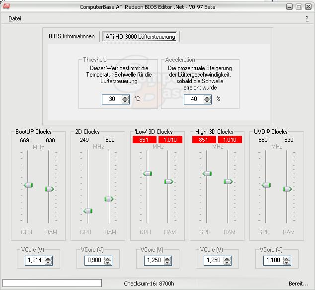Click BootUP Clocks RAM slider handle
This screenshot has height=290, width=315.
click(49, 189)
